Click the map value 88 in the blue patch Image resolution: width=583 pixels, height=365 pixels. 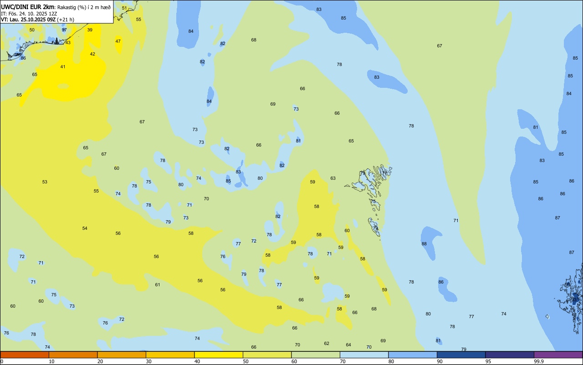point(424,244)
